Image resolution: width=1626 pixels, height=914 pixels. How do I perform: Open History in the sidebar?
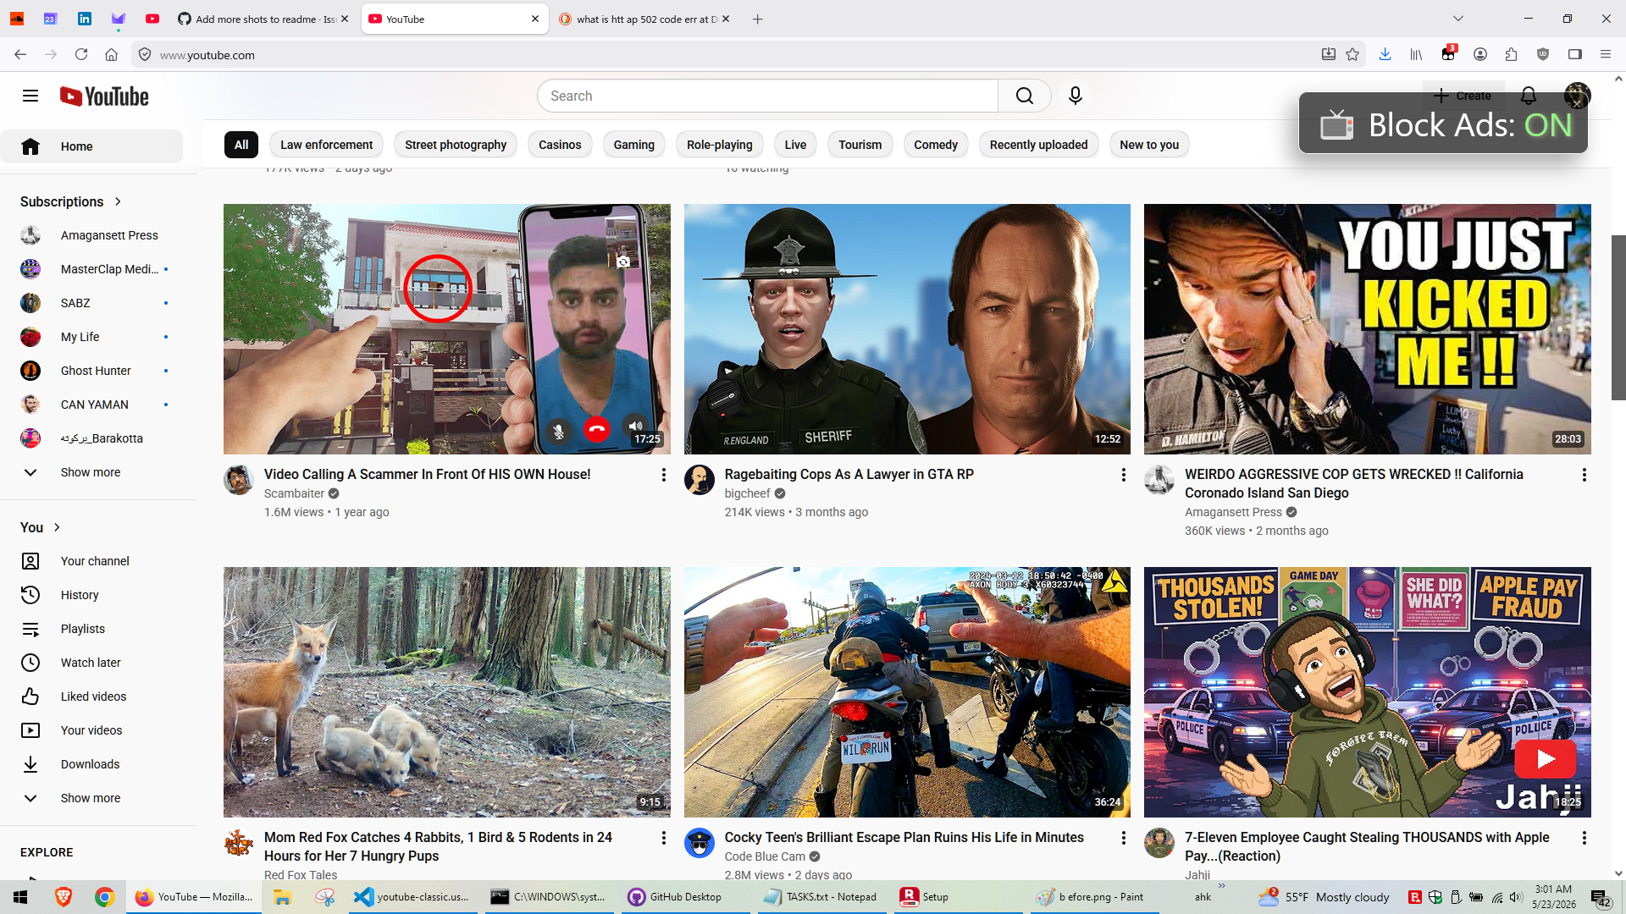pyautogui.click(x=80, y=595)
